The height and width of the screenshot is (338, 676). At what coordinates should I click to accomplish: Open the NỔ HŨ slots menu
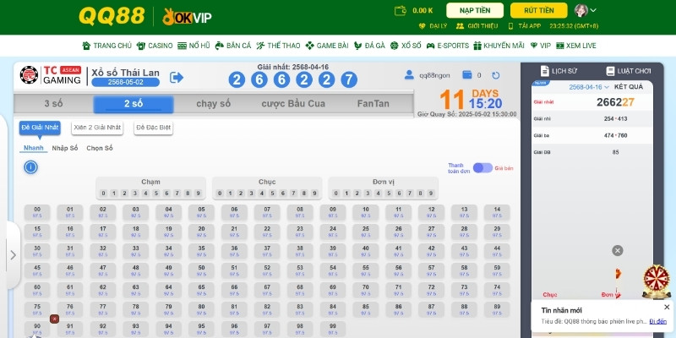(194, 46)
